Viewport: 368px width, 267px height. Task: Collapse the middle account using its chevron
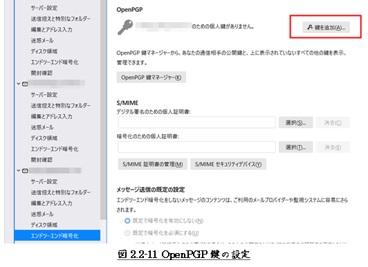19,84
